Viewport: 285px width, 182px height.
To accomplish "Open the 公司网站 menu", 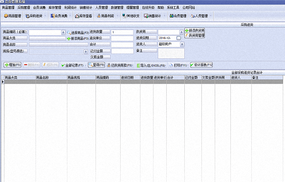I will (x=189, y=8).
